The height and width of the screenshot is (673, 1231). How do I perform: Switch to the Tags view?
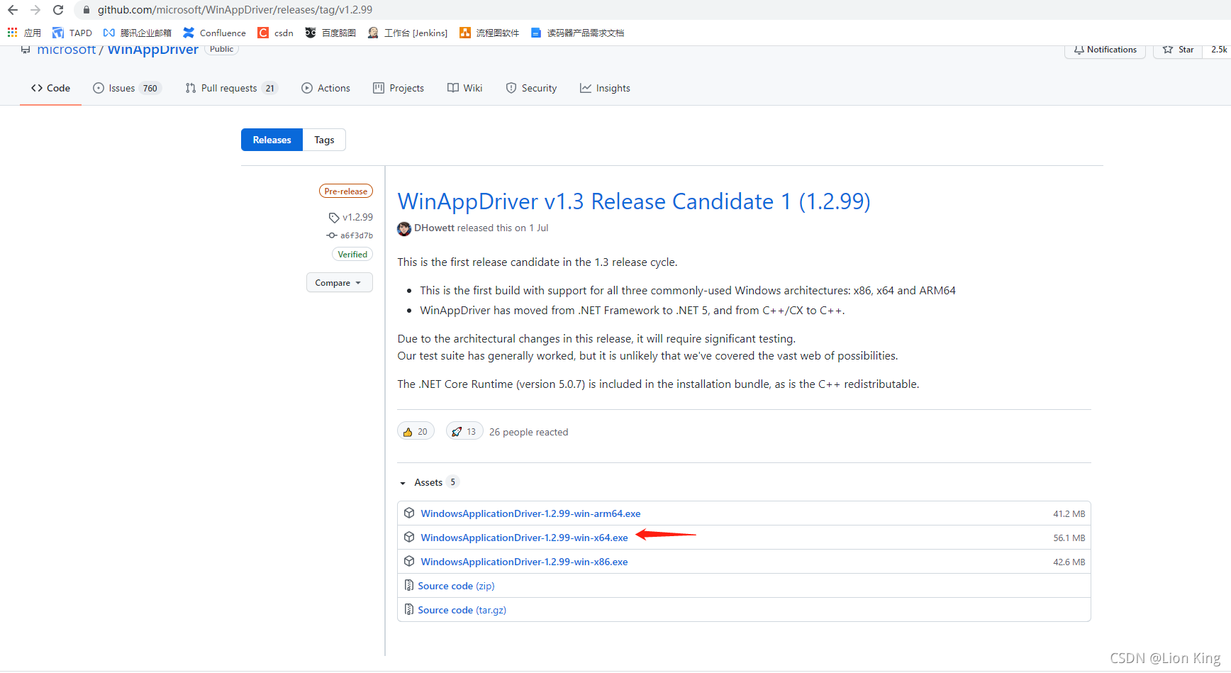coord(324,140)
